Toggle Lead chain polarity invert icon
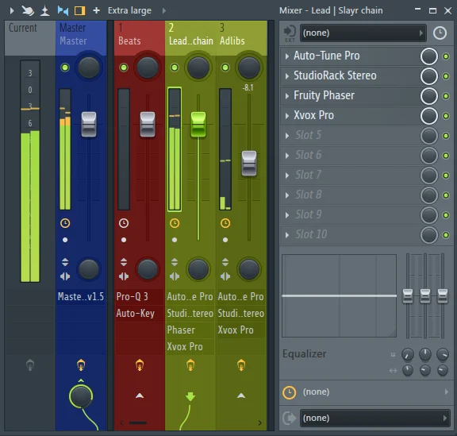 [175, 262]
